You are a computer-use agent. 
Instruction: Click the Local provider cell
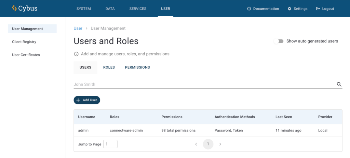(323, 130)
